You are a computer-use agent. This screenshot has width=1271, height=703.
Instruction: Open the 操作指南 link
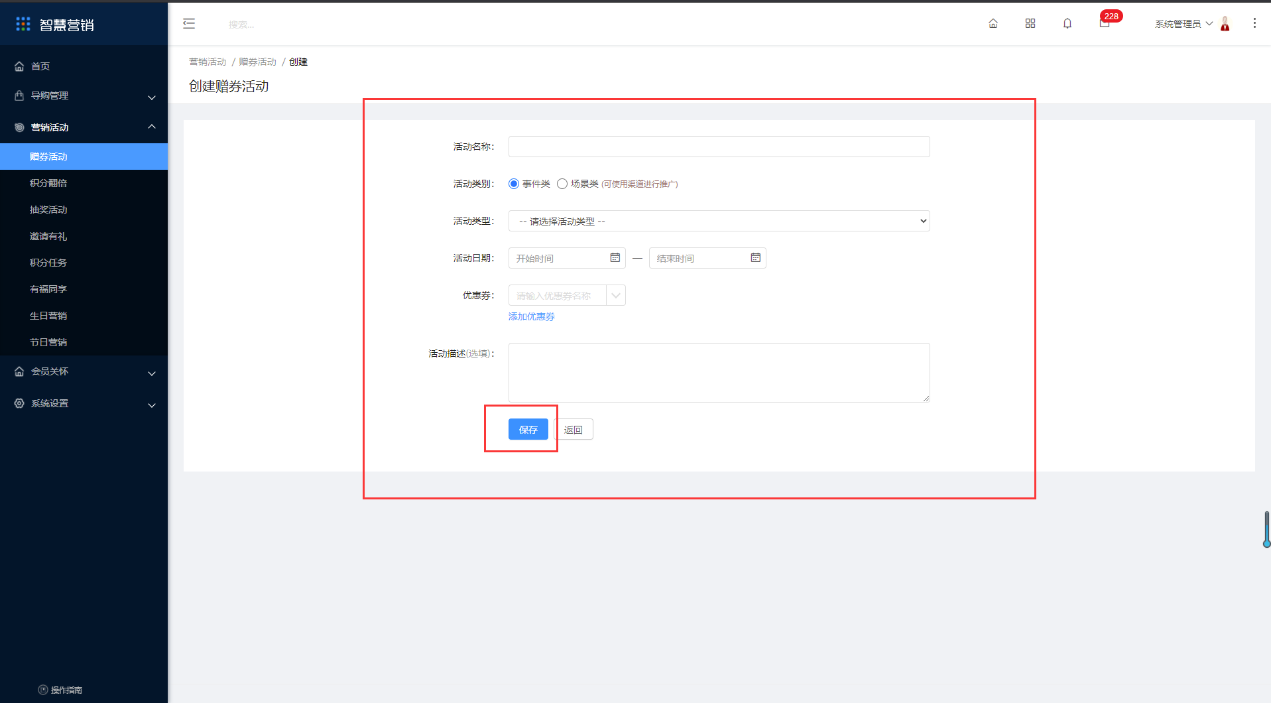click(66, 690)
